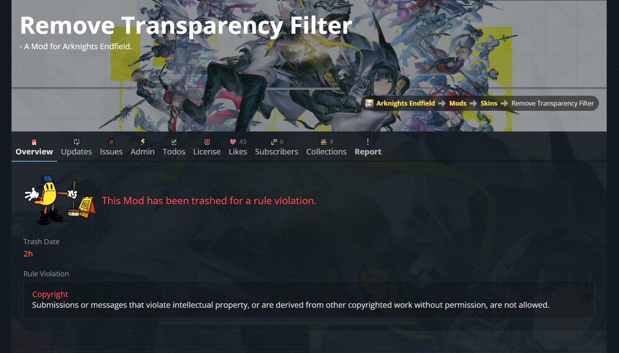619x353 pixels.
Task: Click the Updates arrows icon
Action: [x=77, y=142]
